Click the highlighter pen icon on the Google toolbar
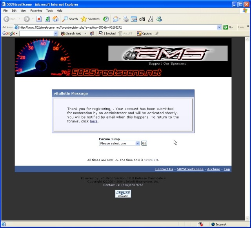The height and width of the screenshot is (228, 251). [x=157, y=33]
